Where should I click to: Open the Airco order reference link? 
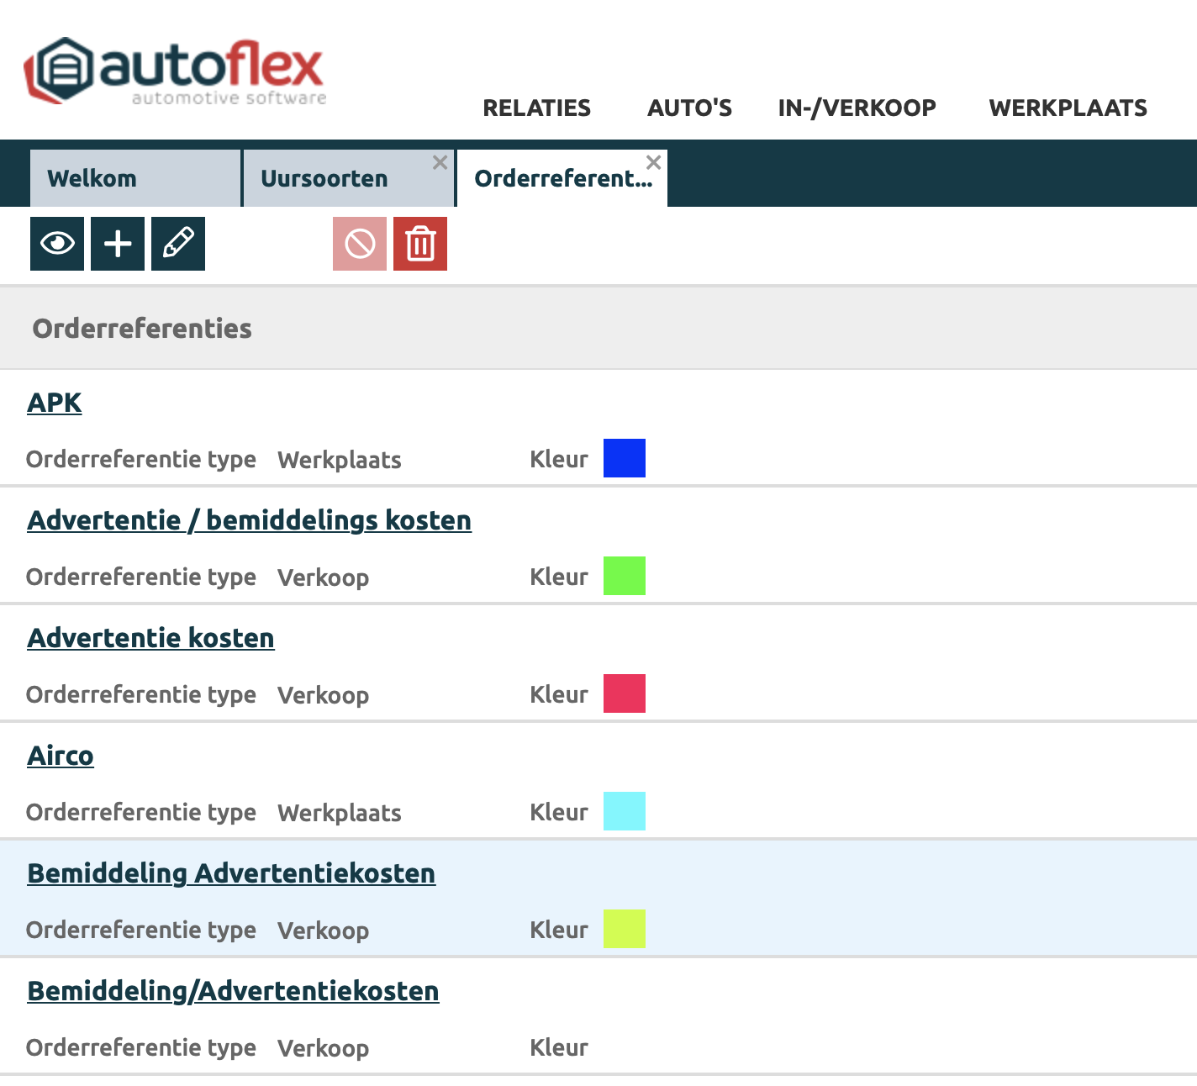tap(61, 756)
